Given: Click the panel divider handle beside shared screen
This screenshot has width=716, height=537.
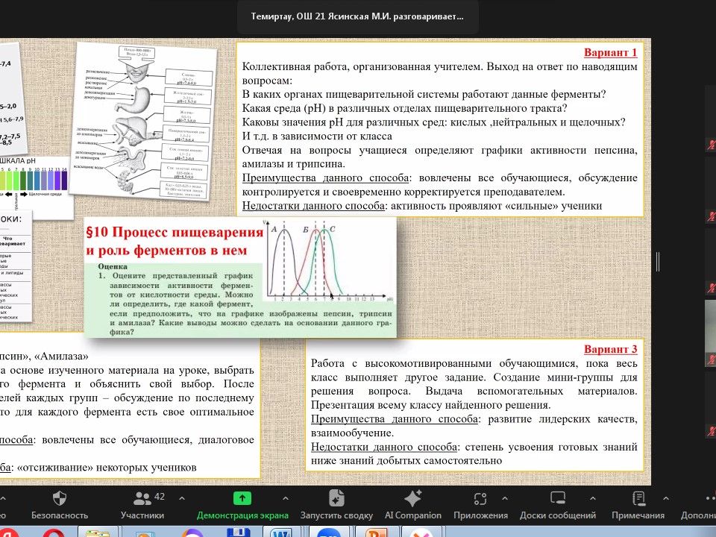Looking at the screenshot, I should click(658, 261).
